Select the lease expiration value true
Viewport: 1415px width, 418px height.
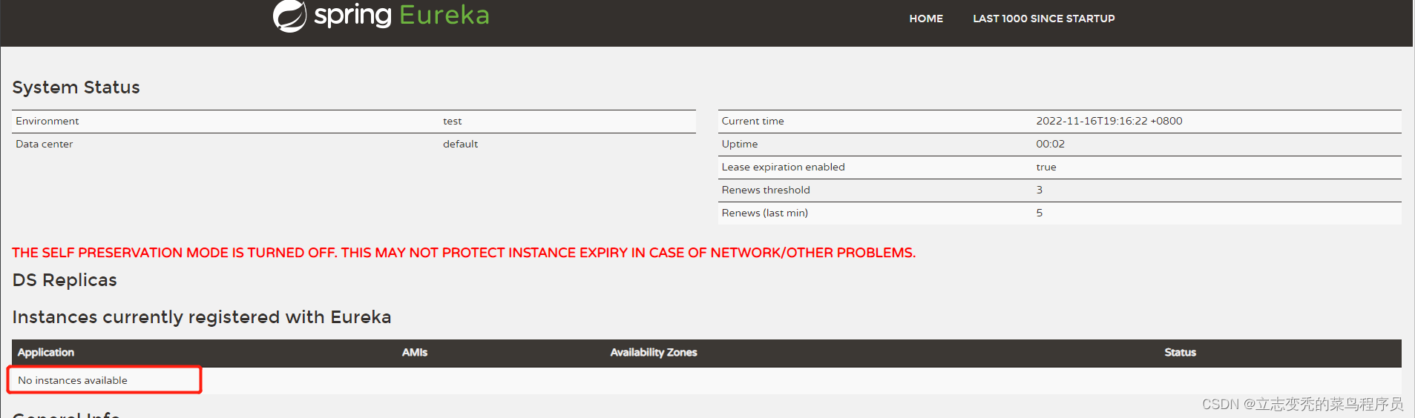click(1045, 167)
